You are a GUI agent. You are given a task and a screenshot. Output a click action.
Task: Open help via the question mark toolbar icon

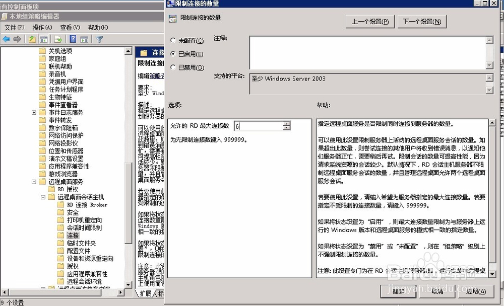74,39
